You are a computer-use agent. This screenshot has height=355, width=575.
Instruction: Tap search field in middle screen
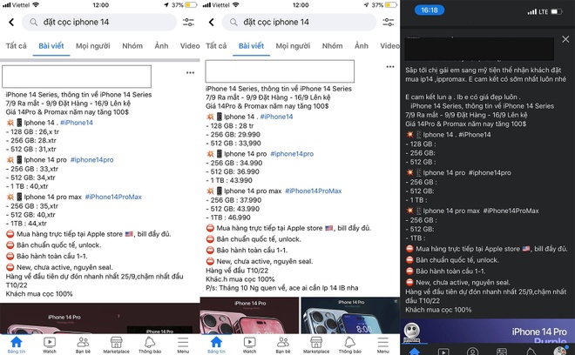[299, 23]
